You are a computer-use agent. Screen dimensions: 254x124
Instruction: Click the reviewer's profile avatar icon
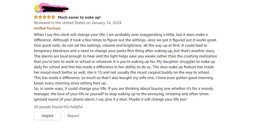(38, 9)
